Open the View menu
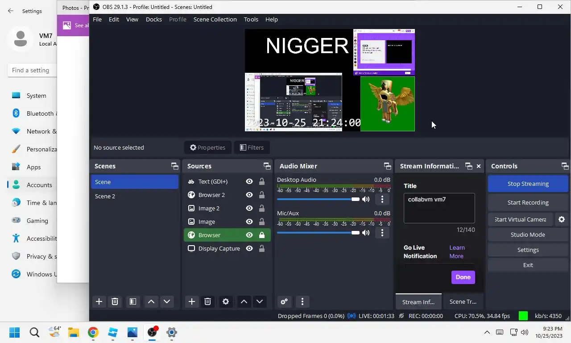This screenshot has width=571, height=343. click(x=132, y=19)
